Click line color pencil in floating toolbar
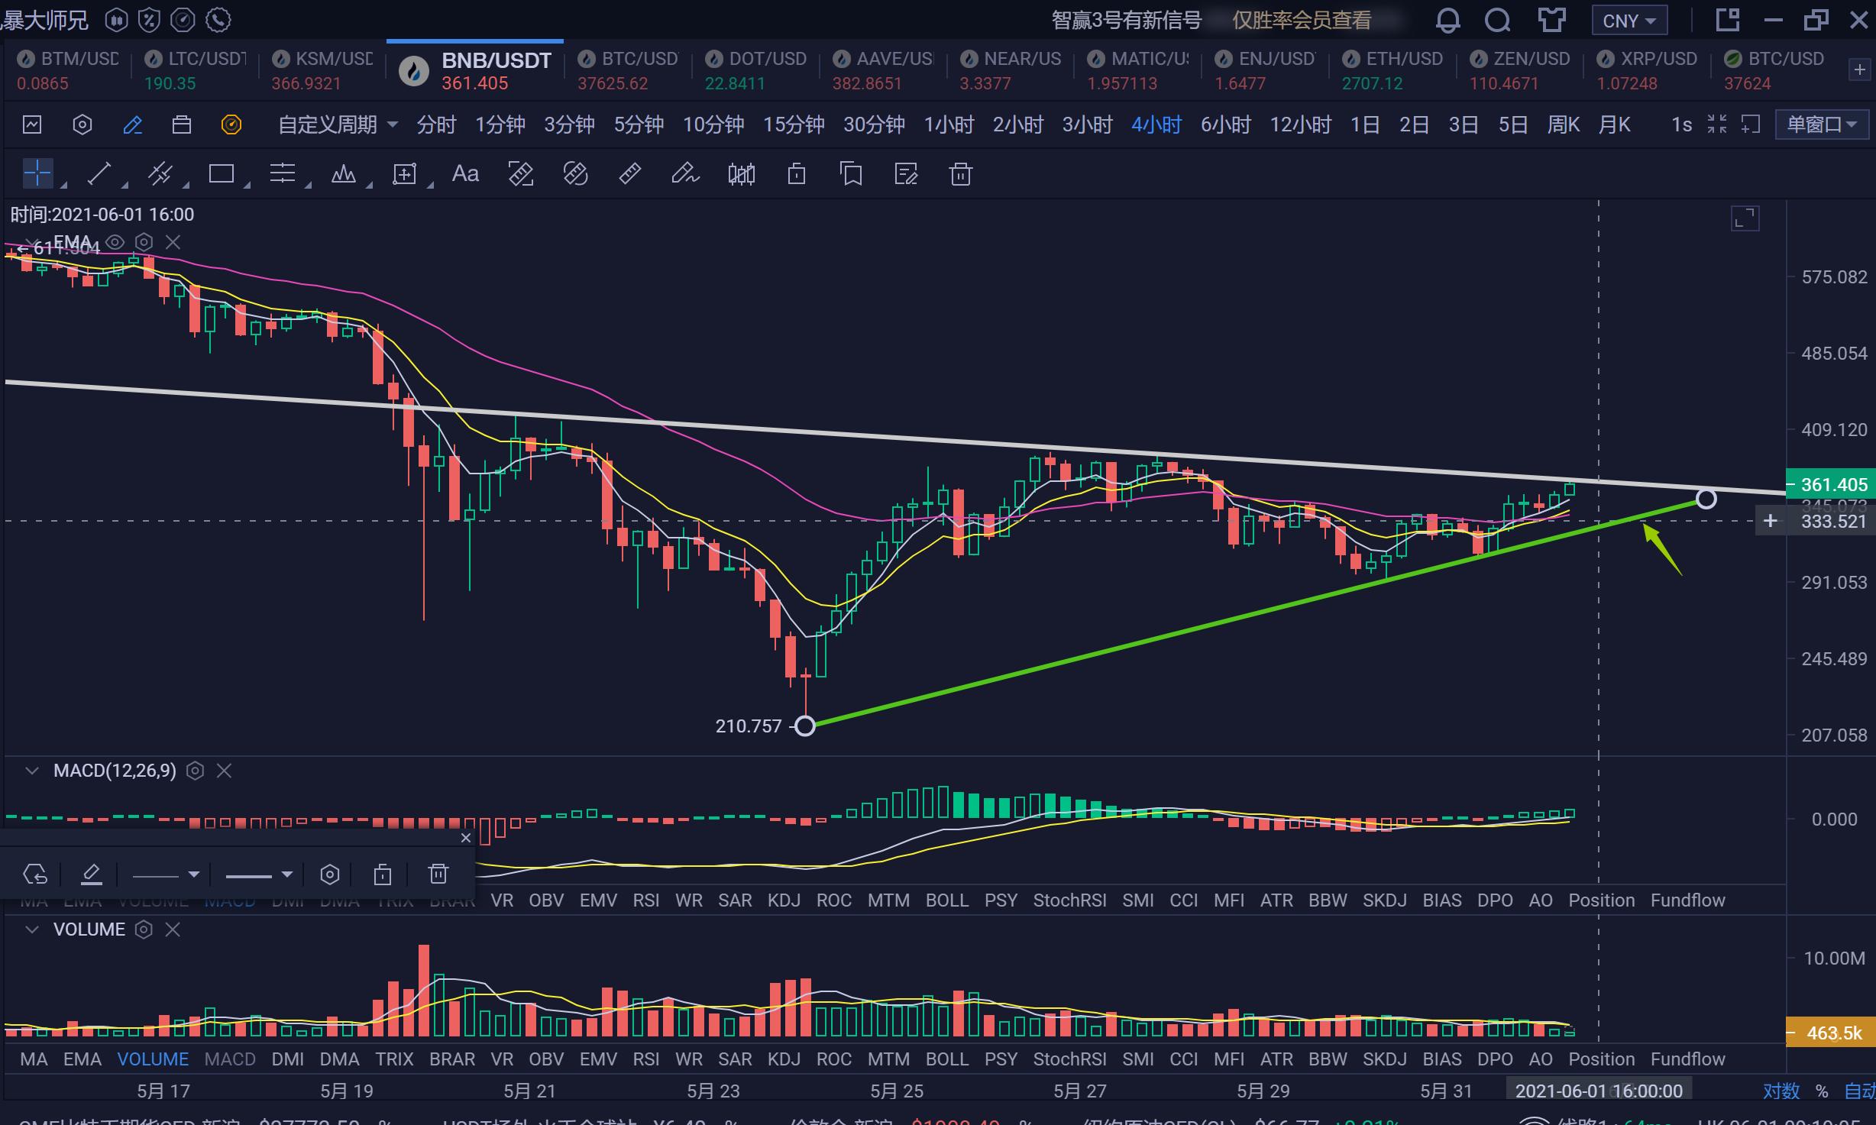This screenshot has width=1876, height=1125. coord(91,874)
